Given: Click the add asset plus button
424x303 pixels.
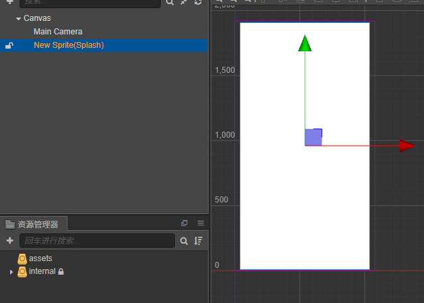Looking at the screenshot, I should click(9, 240).
